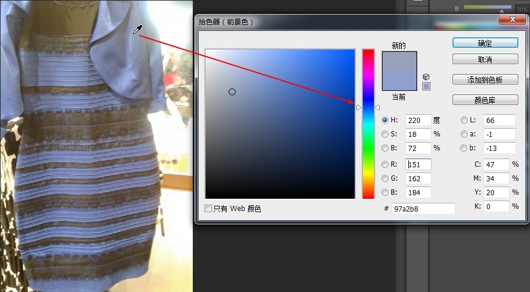Select the G (green) radio button
This screenshot has height=292, width=530.
click(385, 178)
